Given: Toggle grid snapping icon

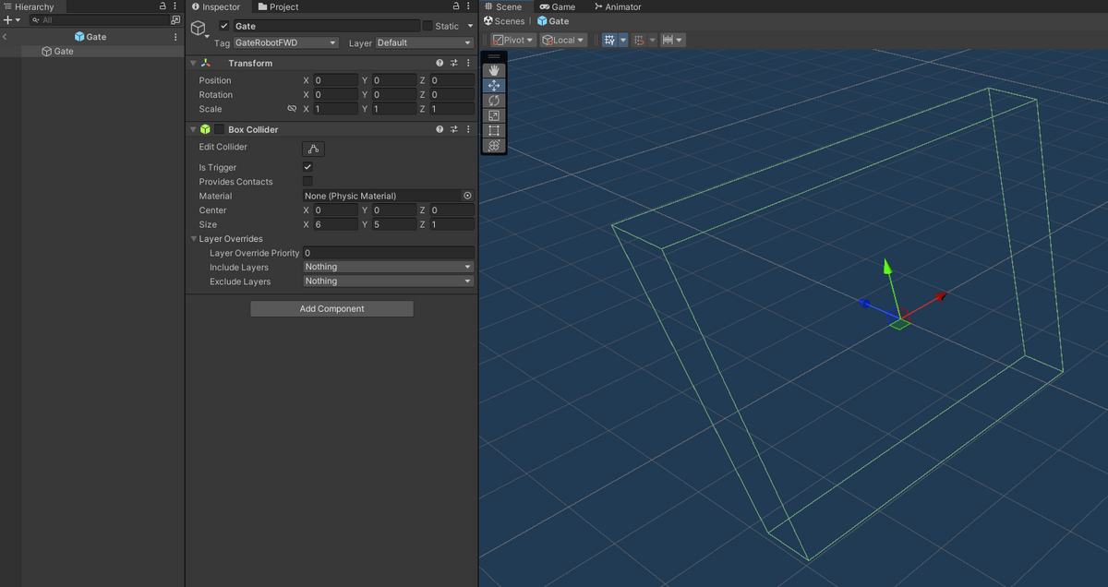Looking at the screenshot, I should (x=639, y=40).
